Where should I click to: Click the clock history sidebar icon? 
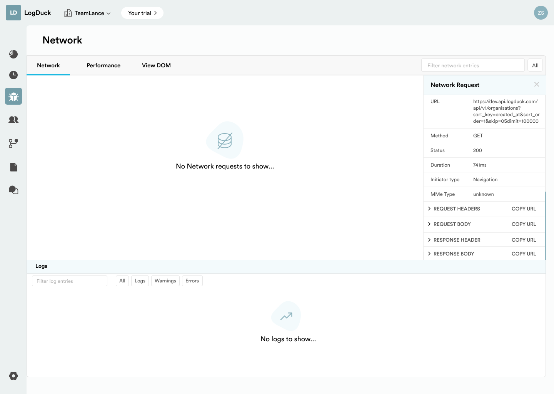click(13, 75)
